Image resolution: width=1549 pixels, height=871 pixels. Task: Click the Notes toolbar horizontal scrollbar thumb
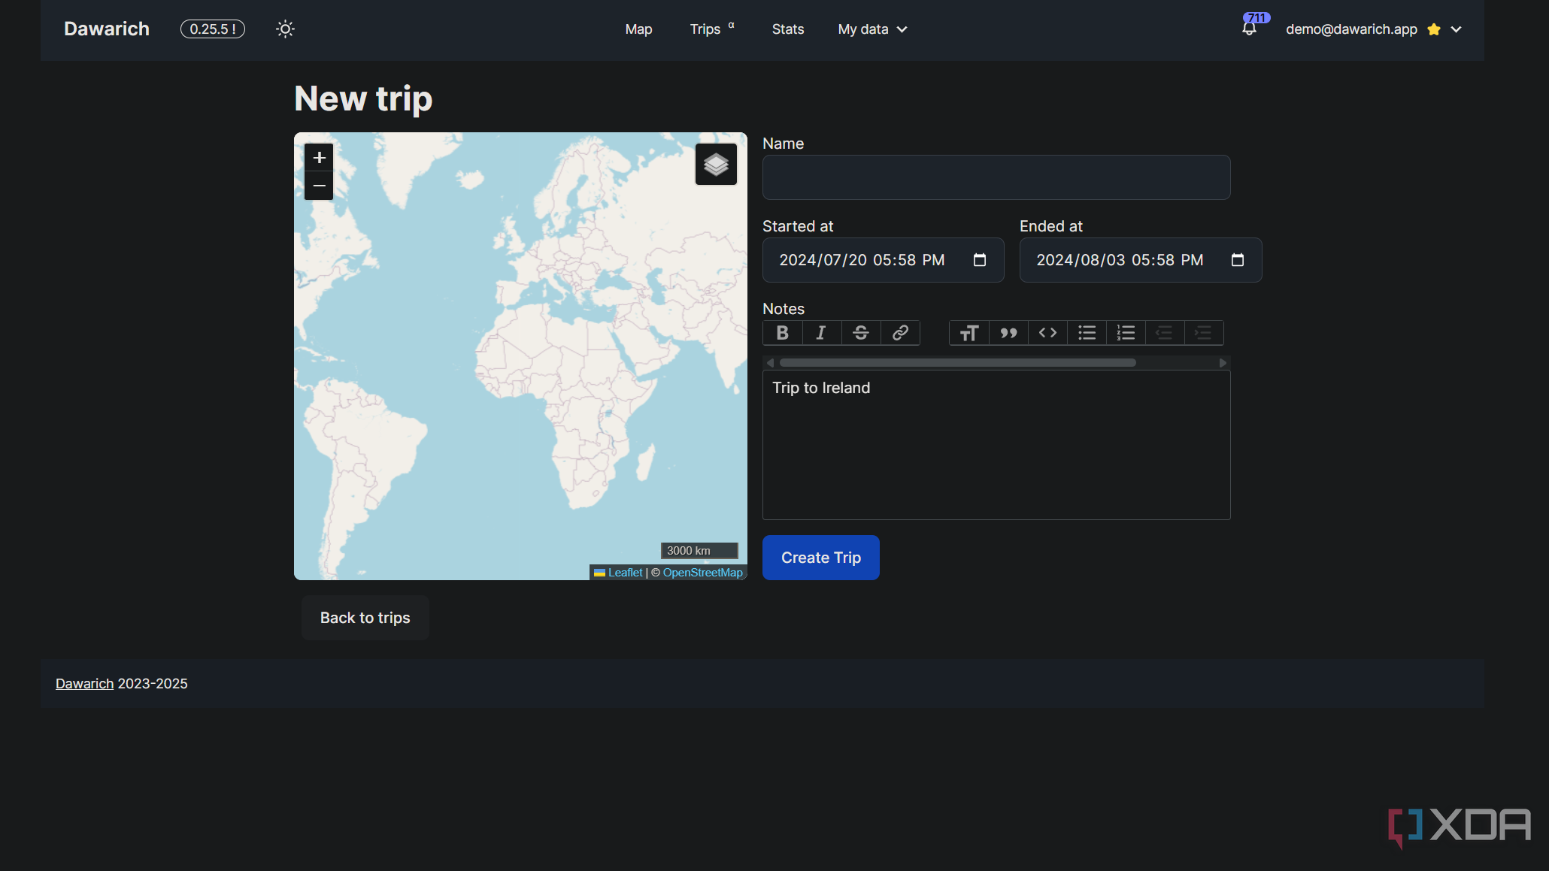pos(957,363)
